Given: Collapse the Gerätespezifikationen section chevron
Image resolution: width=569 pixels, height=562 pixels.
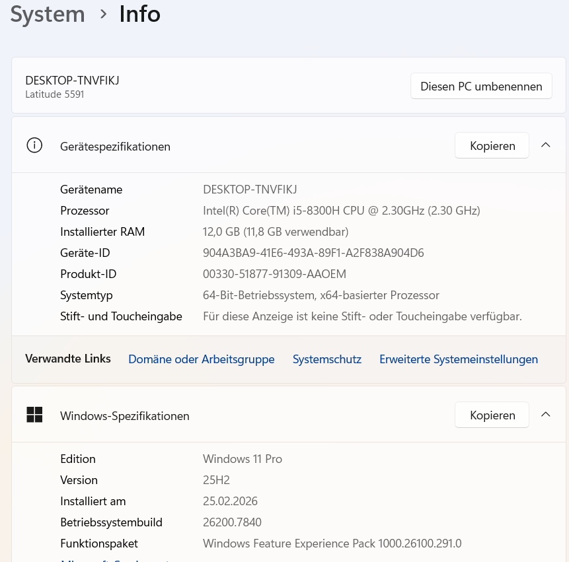Looking at the screenshot, I should 546,145.
